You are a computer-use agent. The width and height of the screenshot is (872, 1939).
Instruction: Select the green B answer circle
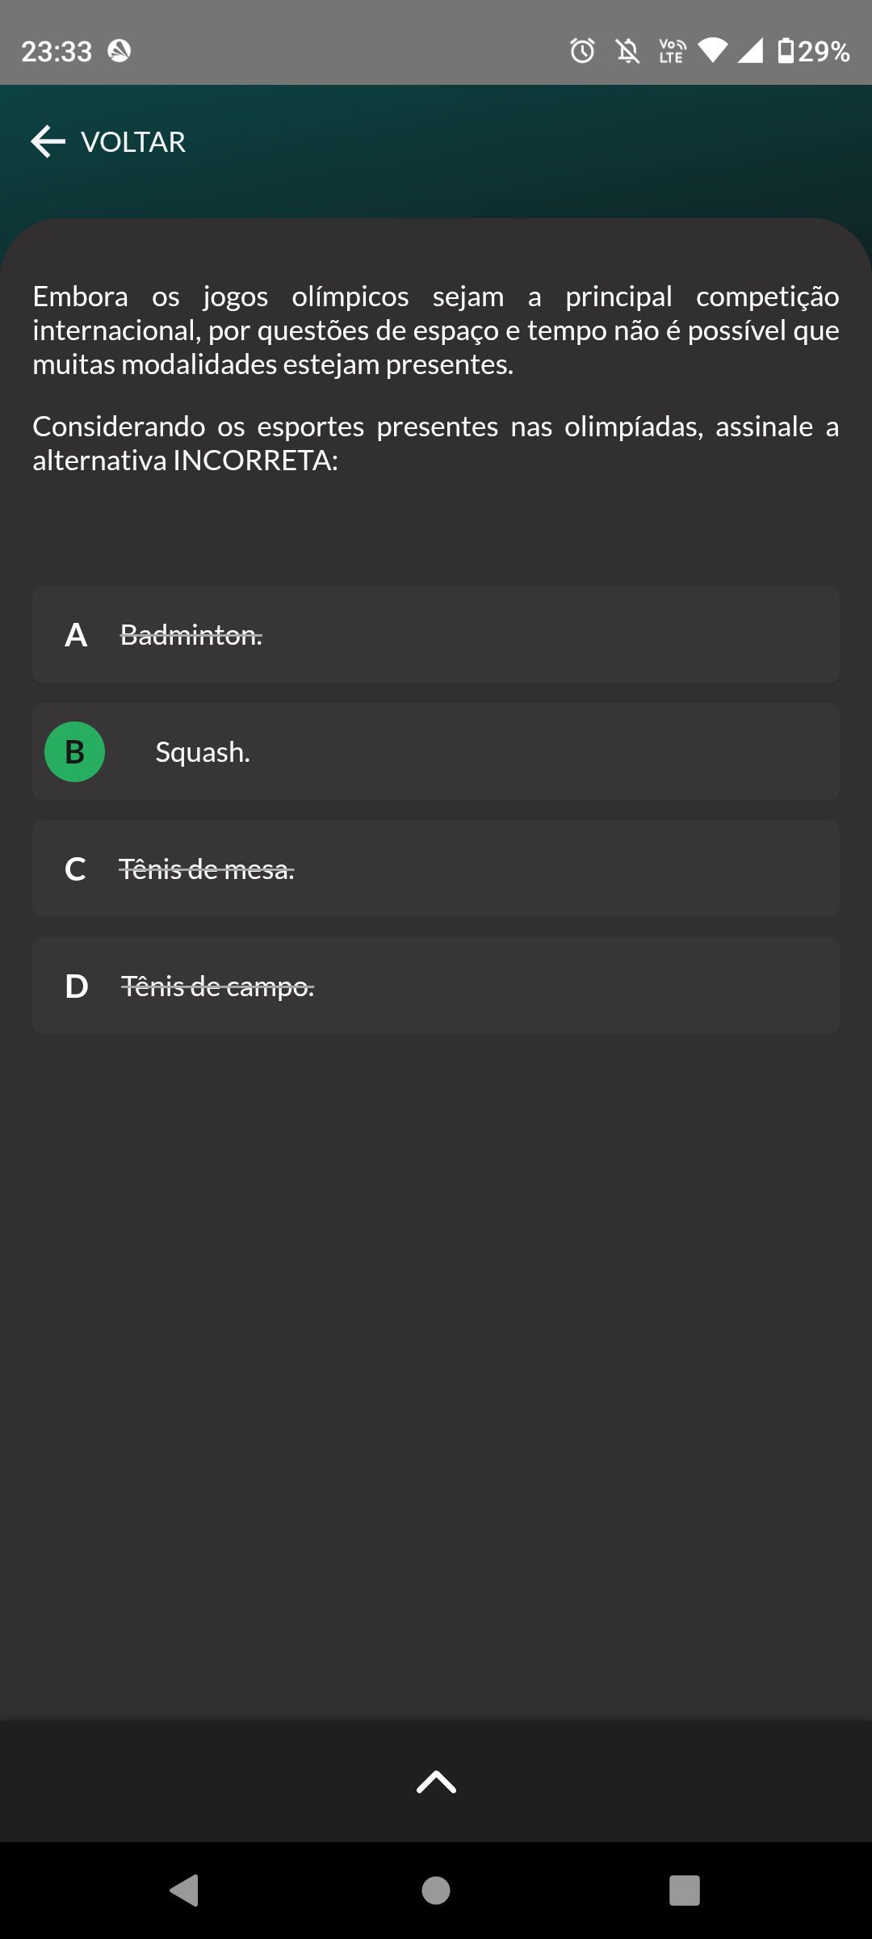click(x=74, y=752)
